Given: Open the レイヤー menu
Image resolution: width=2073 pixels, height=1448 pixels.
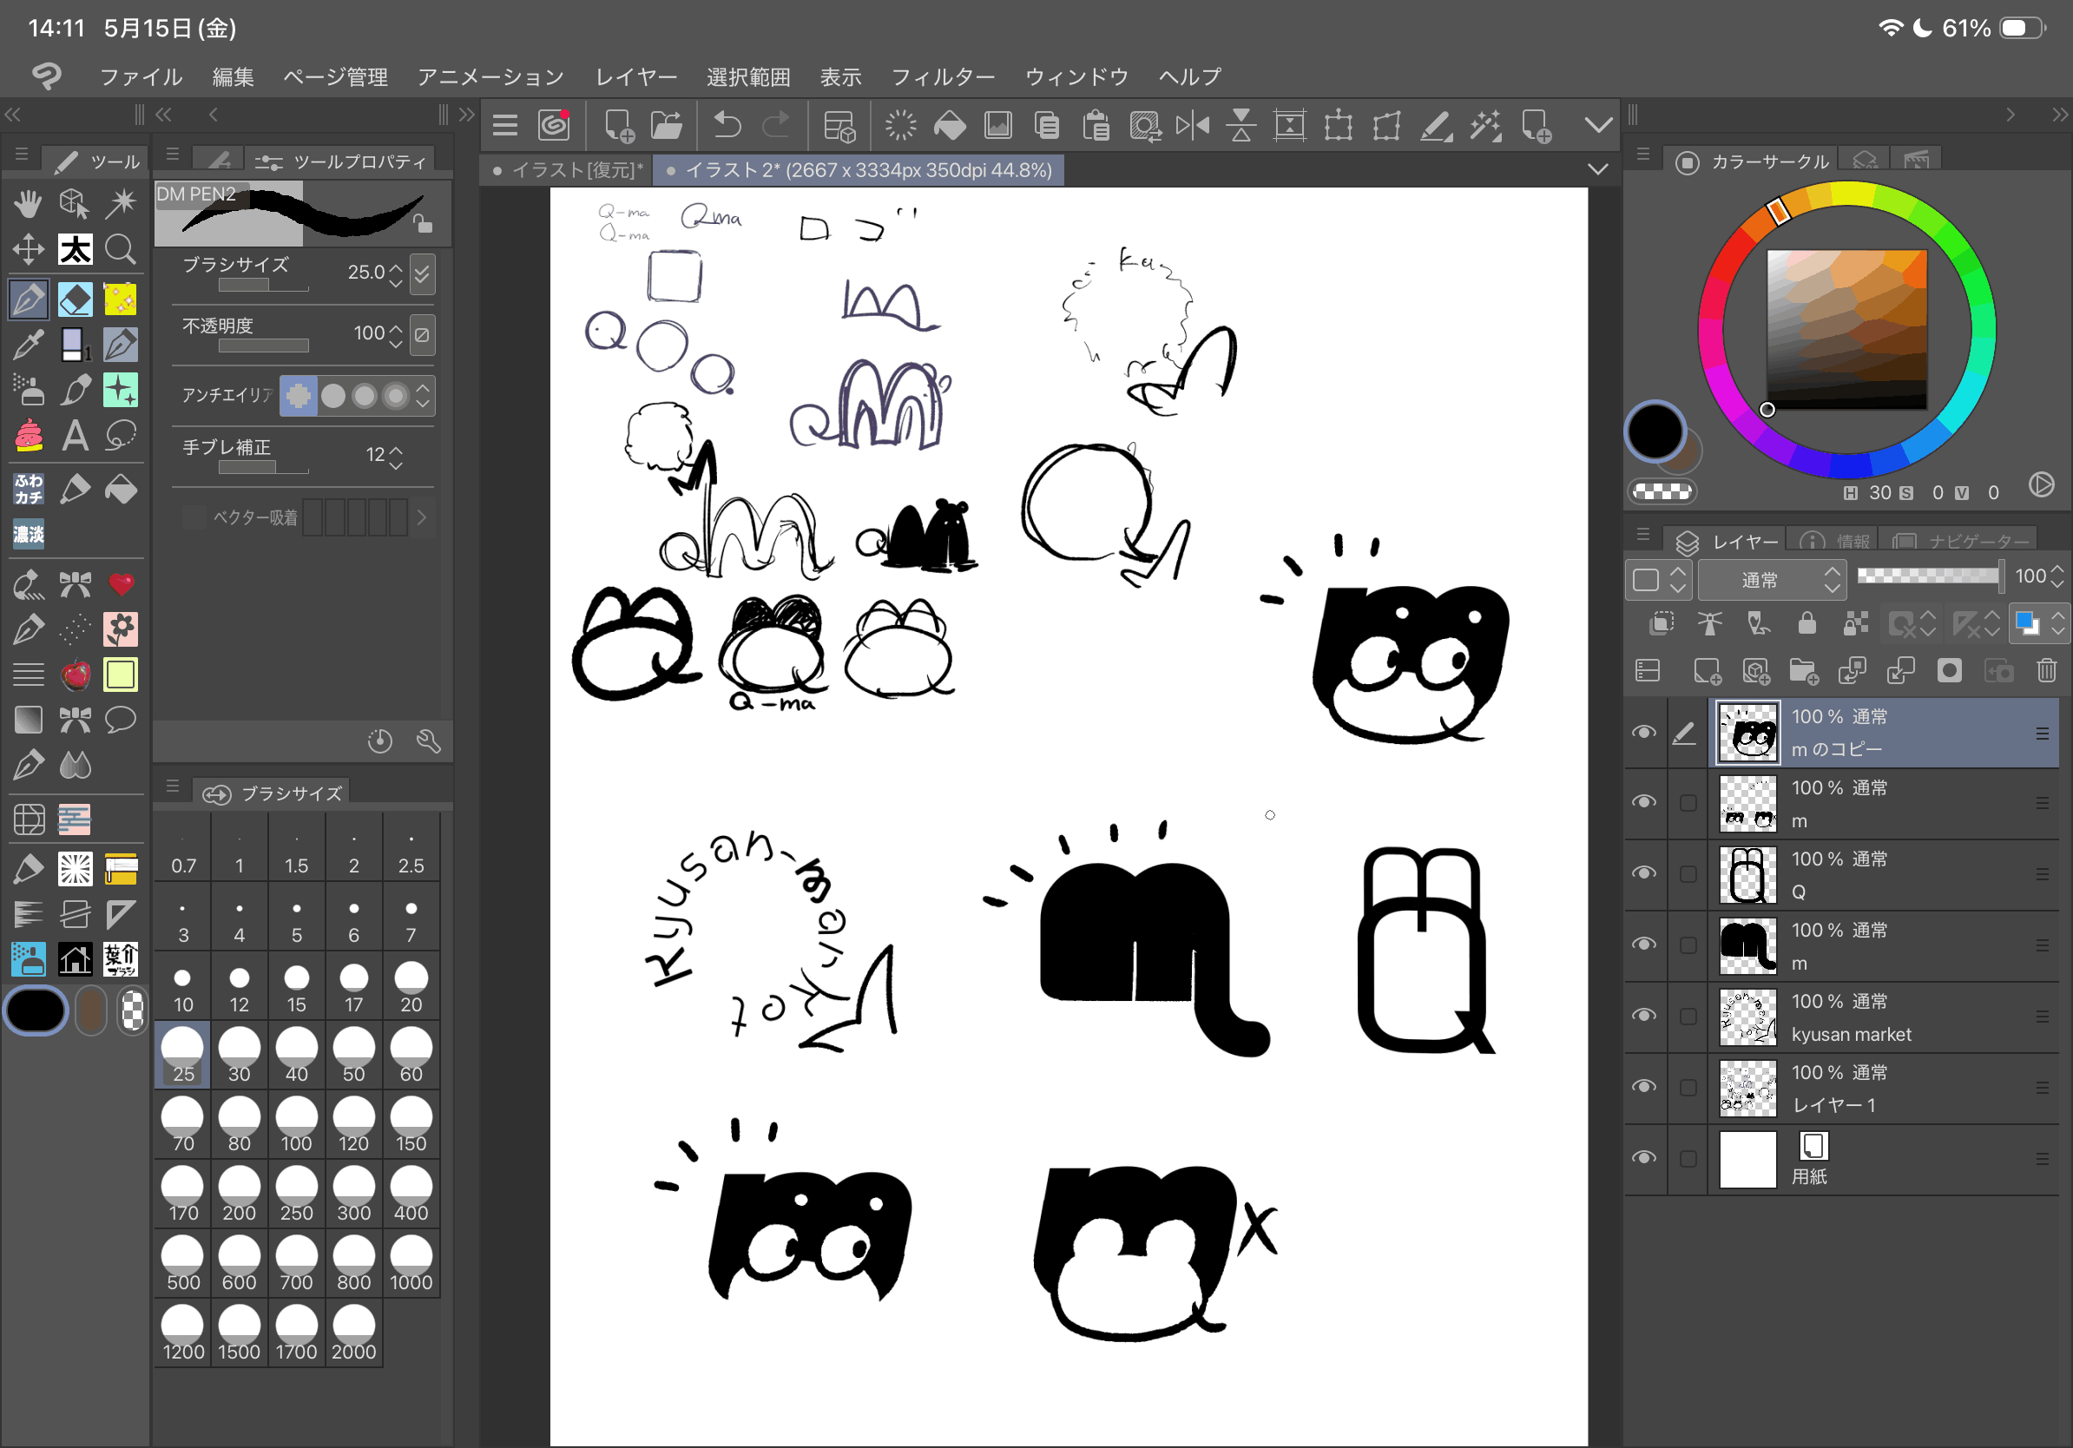Looking at the screenshot, I should [x=635, y=76].
